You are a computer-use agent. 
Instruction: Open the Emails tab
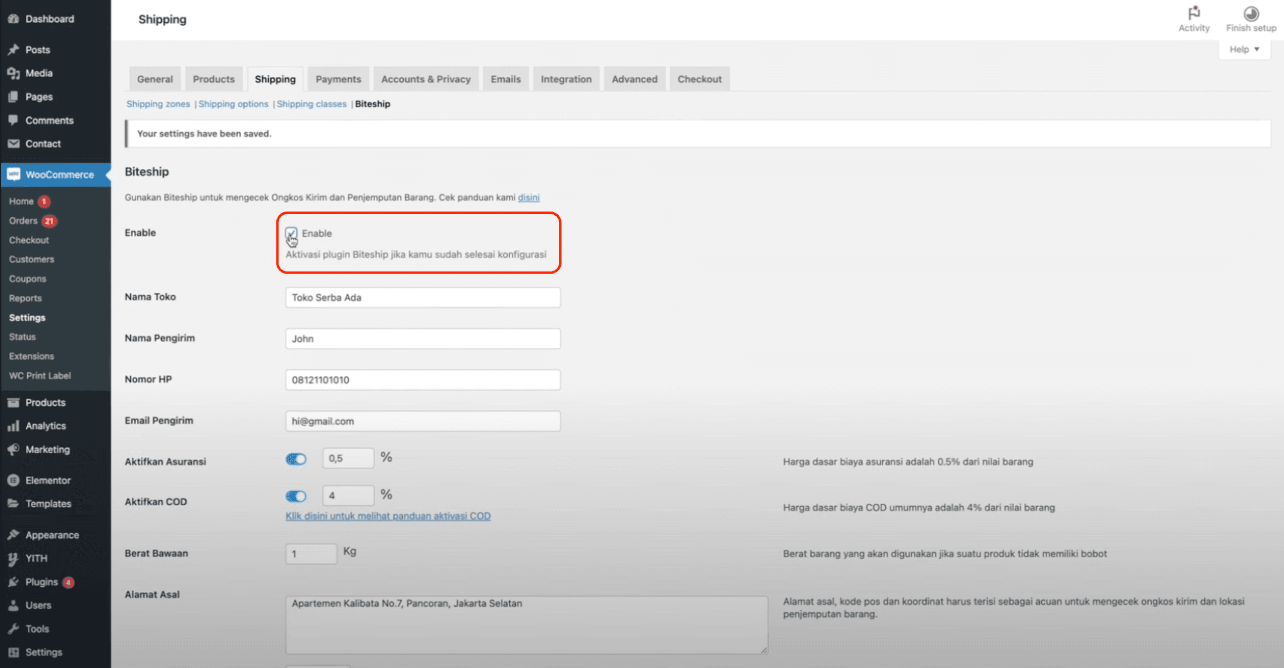(506, 79)
